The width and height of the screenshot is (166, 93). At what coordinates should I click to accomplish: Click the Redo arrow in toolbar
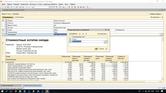pos(29,7)
